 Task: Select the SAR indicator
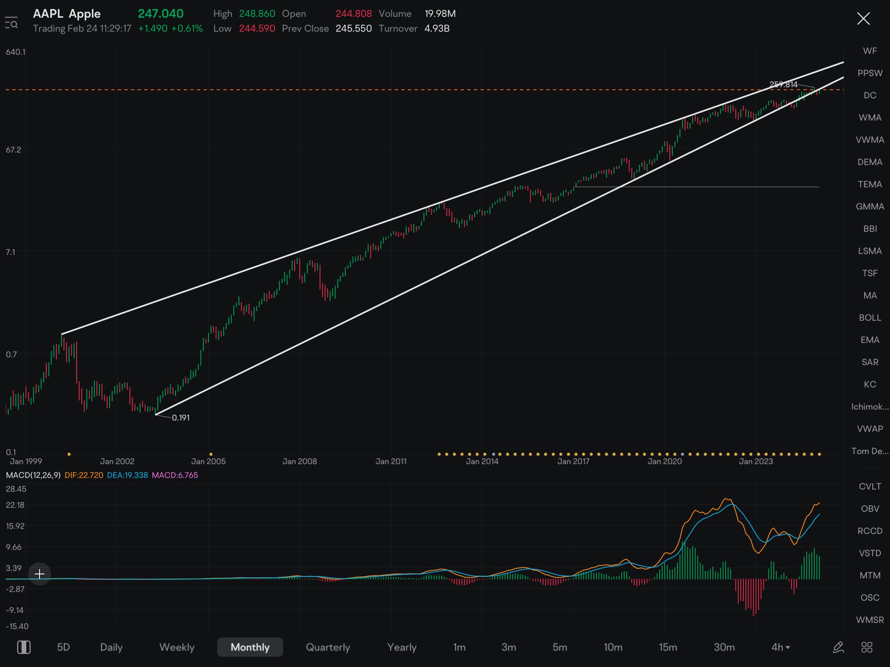tap(870, 362)
